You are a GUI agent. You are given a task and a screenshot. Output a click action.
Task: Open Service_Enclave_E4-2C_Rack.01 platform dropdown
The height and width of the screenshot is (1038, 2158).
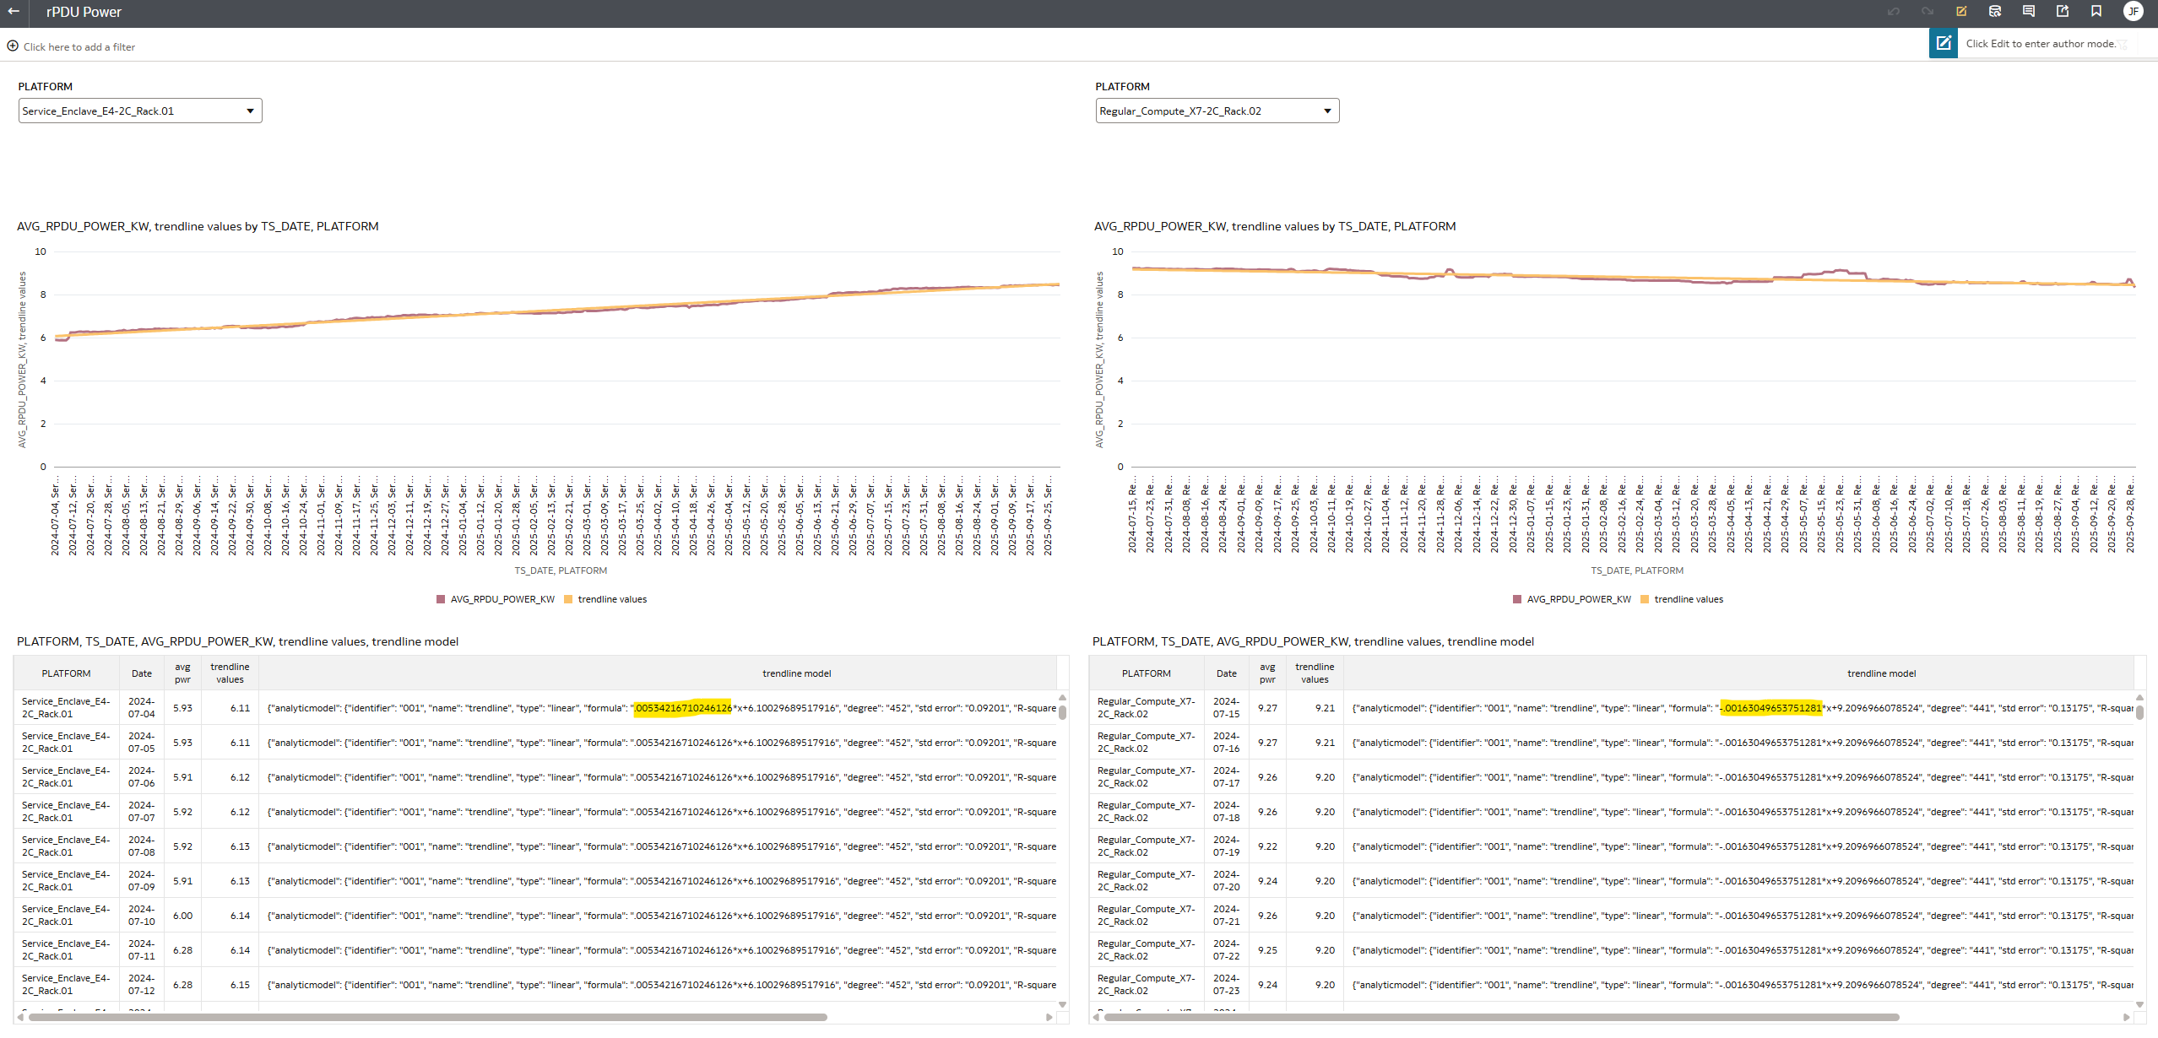pos(140,111)
